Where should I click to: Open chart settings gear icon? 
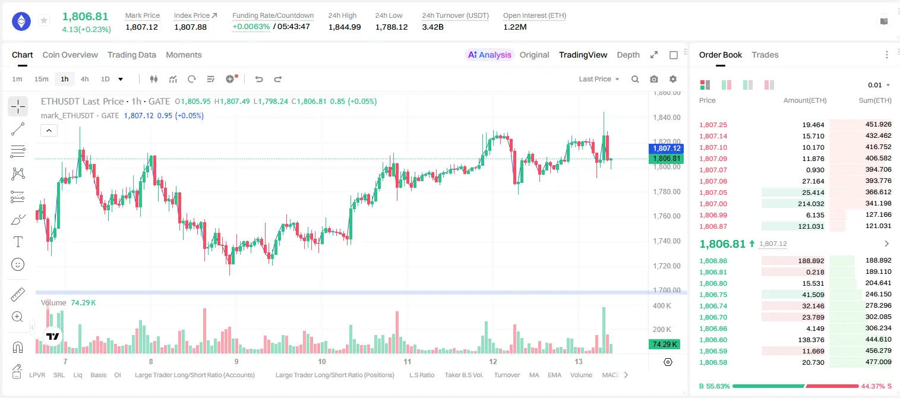673,79
